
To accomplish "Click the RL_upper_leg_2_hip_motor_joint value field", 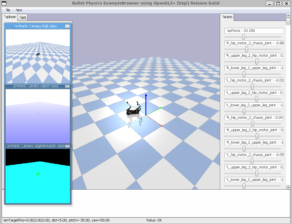I will pos(254,167).
